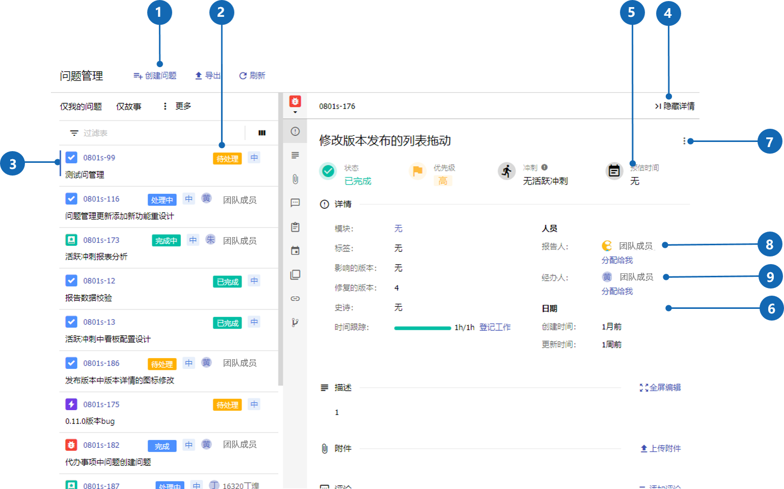Click the column view icon beside filter
The image size is (784, 489).
tap(262, 133)
